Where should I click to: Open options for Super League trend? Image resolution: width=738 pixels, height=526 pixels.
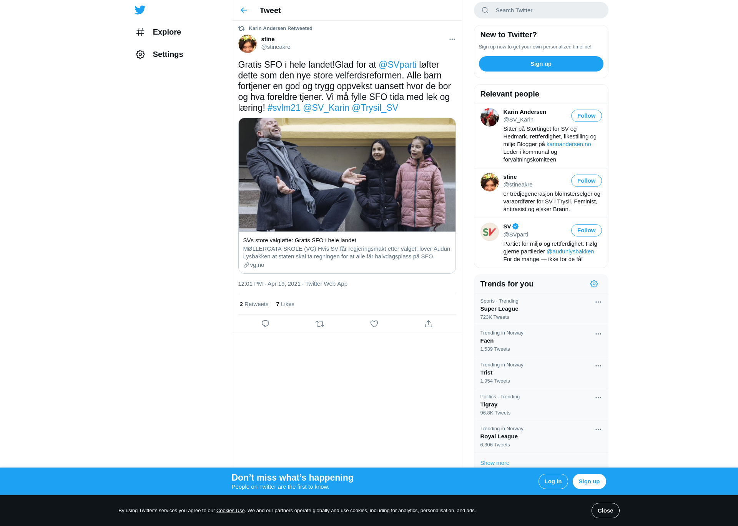click(x=598, y=302)
